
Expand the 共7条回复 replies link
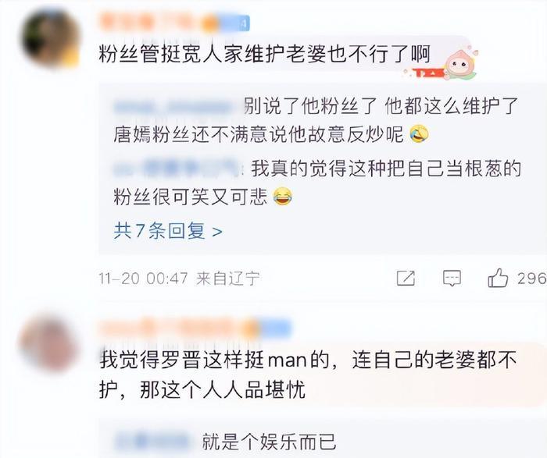coord(168,231)
